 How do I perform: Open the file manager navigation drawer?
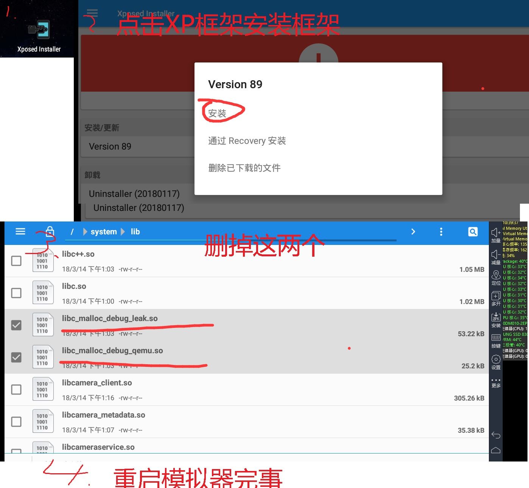pyautogui.click(x=20, y=231)
